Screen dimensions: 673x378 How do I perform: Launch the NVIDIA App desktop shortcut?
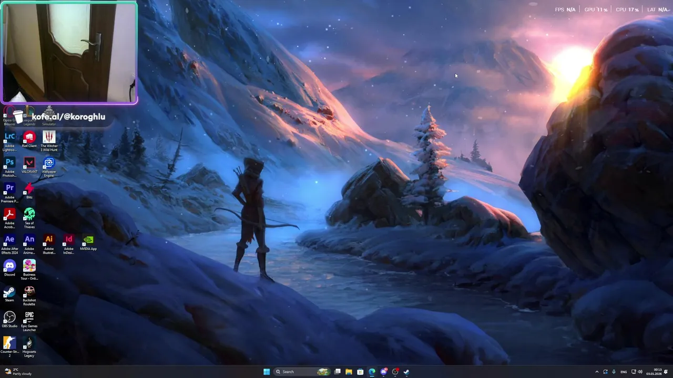click(88, 243)
